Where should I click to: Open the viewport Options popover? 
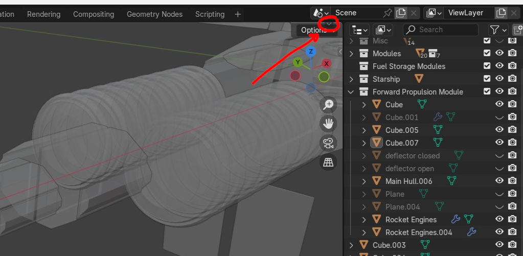tap(316, 30)
